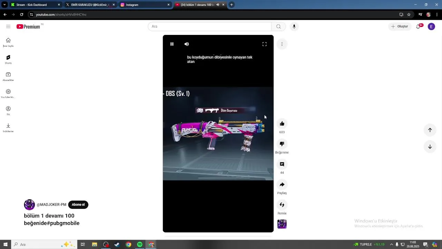Open the YouTube guide hamburger menu

8,26
